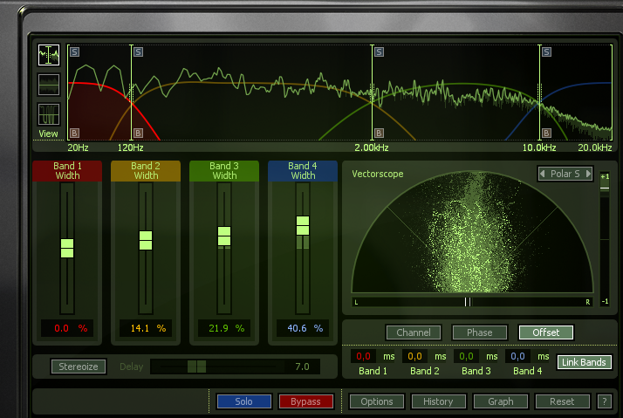623x418 pixels.
Task: Toggle the Link Bands button
Action: tap(584, 362)
